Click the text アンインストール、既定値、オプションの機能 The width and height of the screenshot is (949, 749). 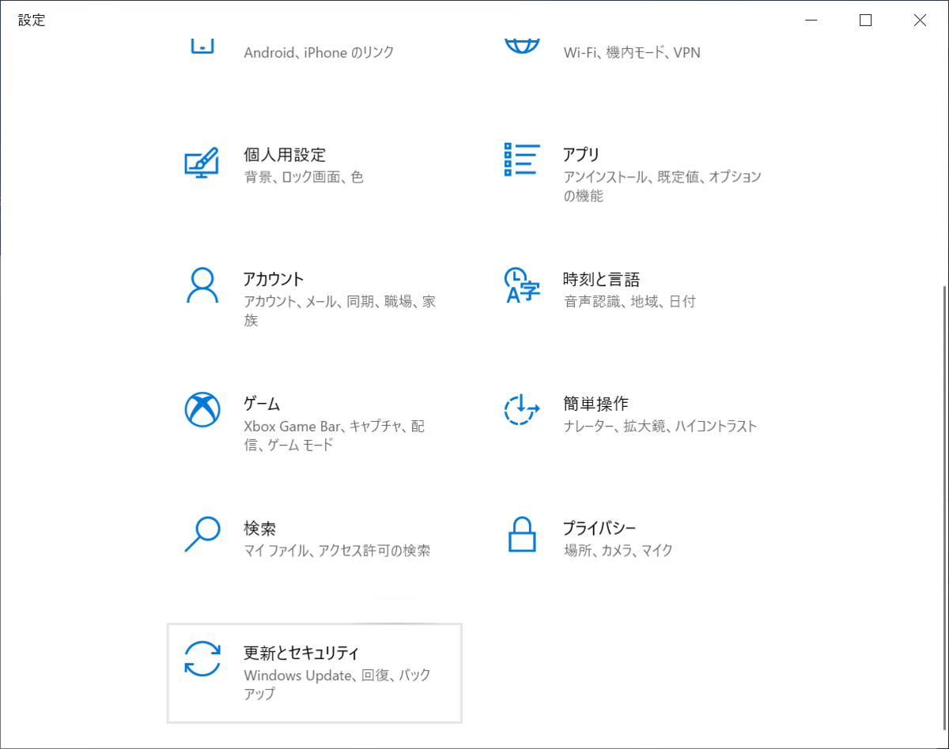tap(663, 186)
